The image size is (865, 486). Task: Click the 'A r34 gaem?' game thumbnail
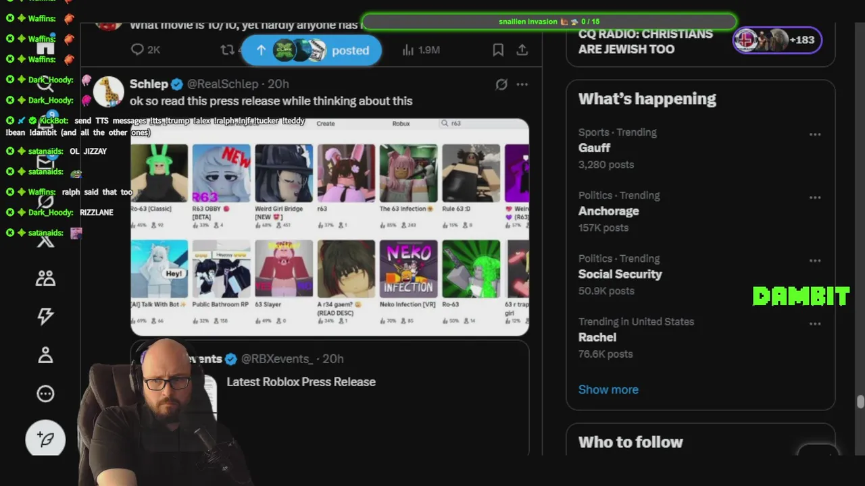click(346, 269)
